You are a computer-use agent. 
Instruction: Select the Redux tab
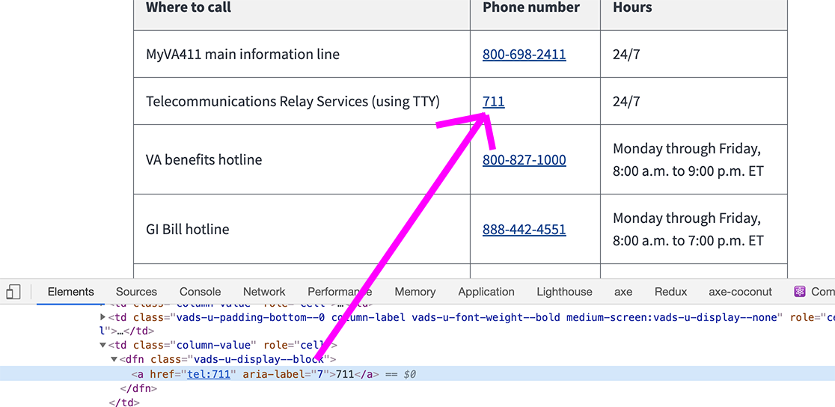coord(670,291)
